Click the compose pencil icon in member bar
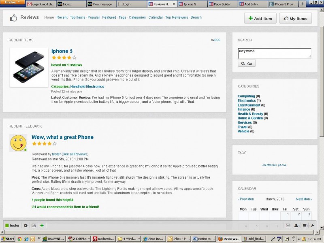324x243 pixels. [x=34, y=226]
